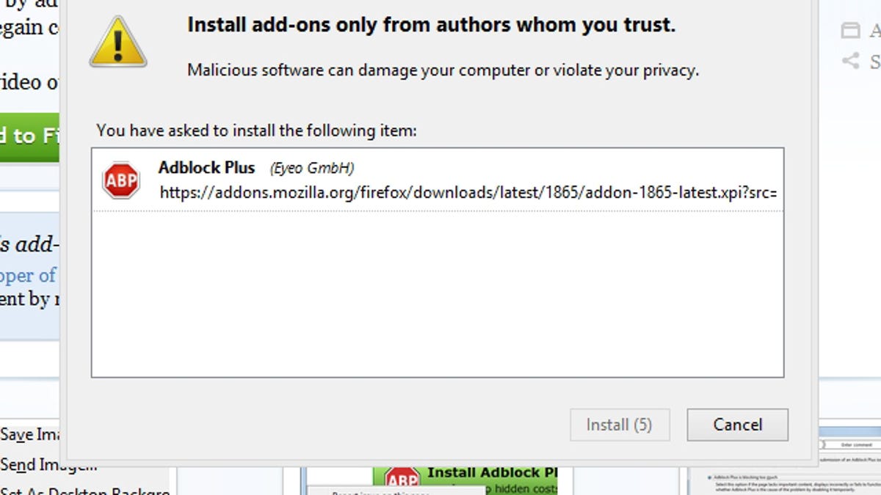This screenshot has width=881, height=495.
Task: Open the blue link ending with 'oper of'
Action: point(28,275)
